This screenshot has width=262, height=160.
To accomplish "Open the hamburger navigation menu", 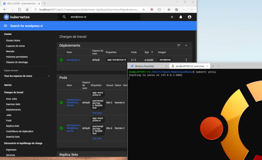I will click(6, 26).
